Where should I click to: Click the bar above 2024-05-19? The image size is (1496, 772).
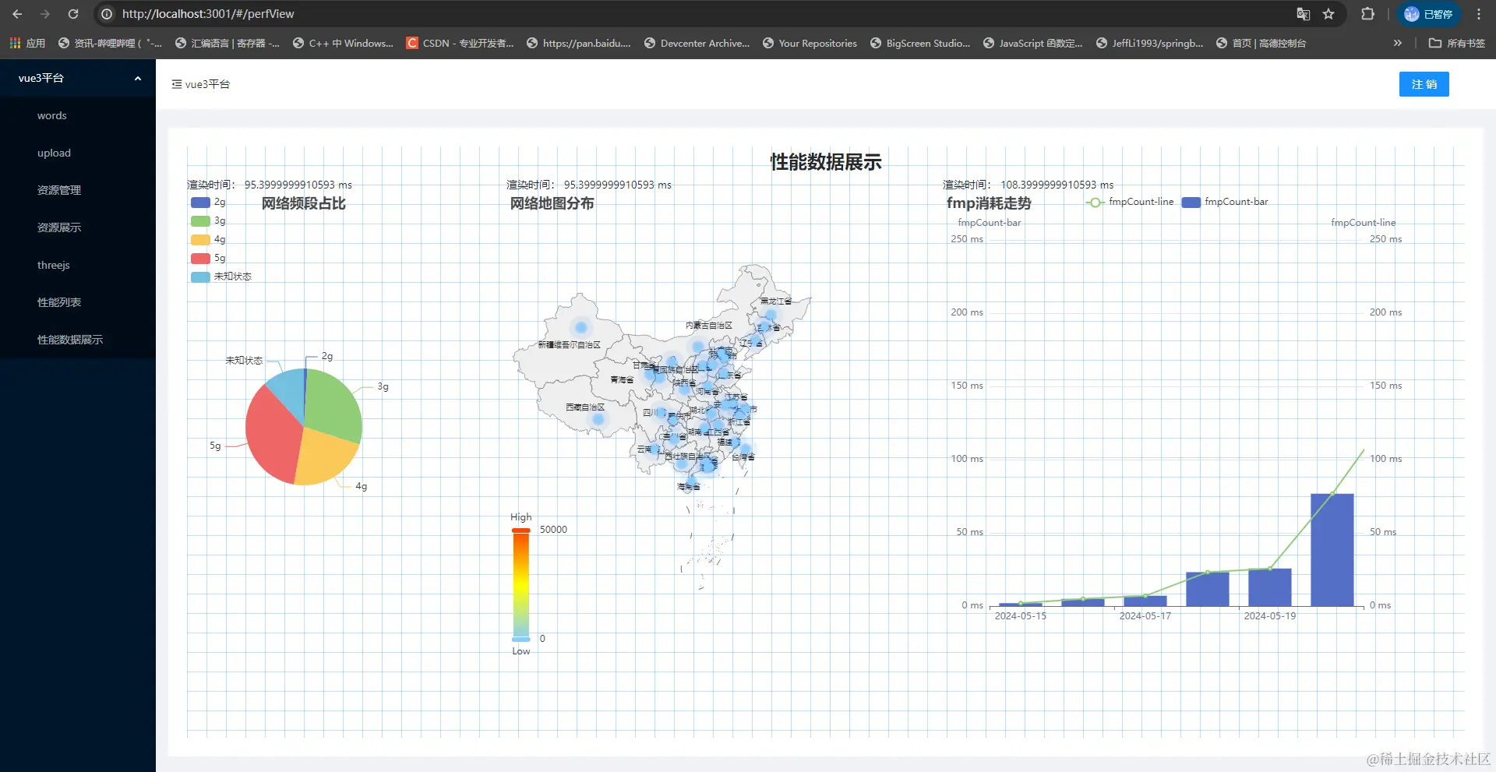[x=1270, y=587]
